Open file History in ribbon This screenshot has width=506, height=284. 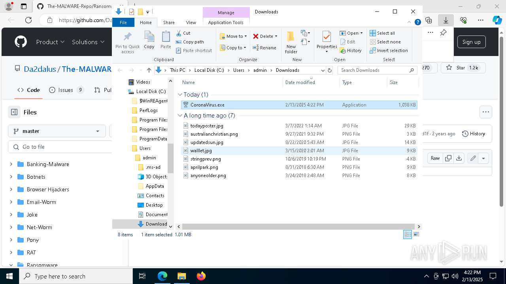(350, 50)
